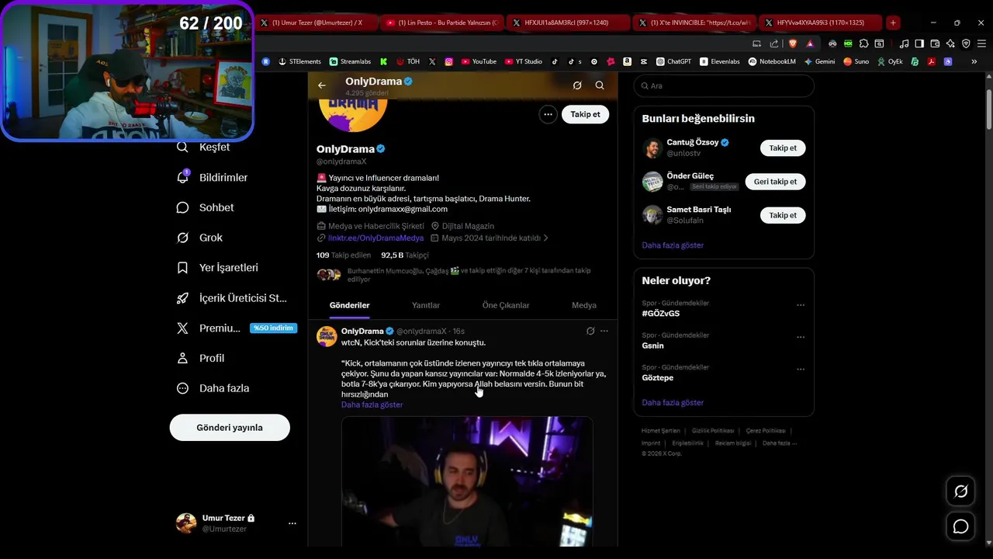
Task: Click search icon in OnlyDrama profile header
Action: pos(600,85)
